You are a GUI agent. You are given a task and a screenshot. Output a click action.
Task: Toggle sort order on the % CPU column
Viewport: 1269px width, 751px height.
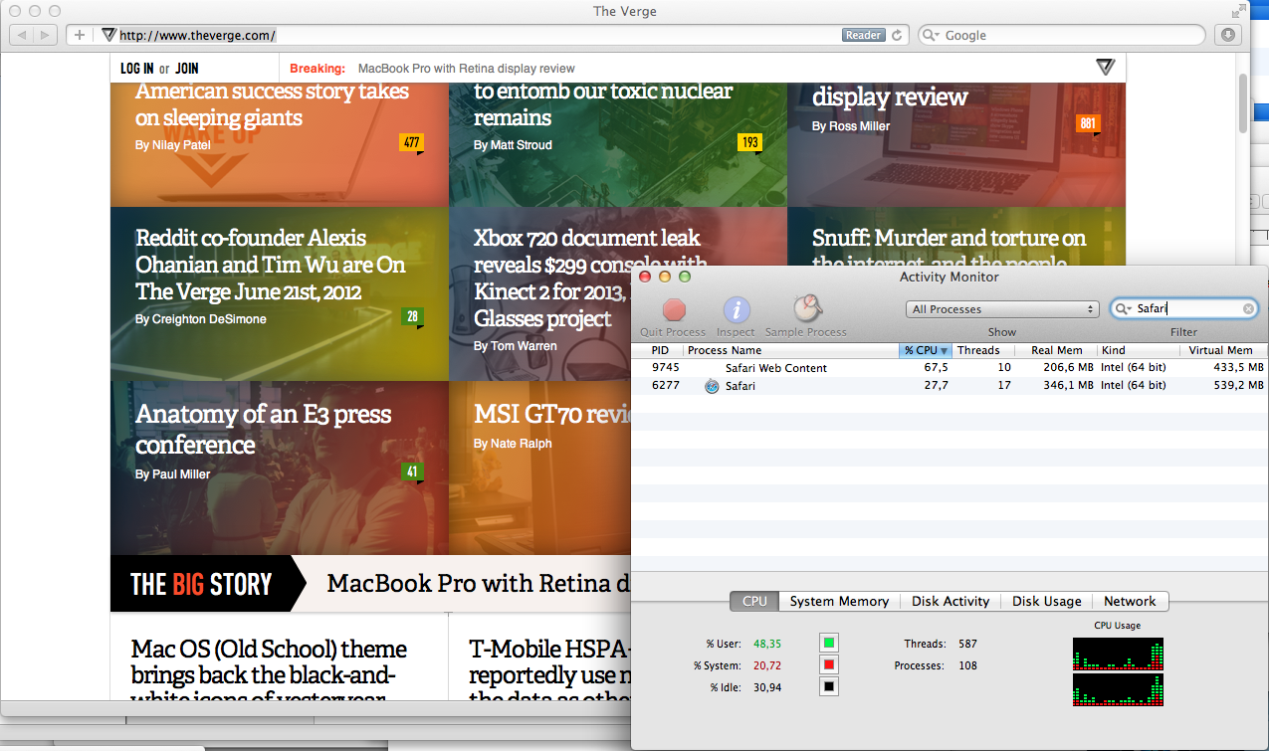(x=926, y=350)
